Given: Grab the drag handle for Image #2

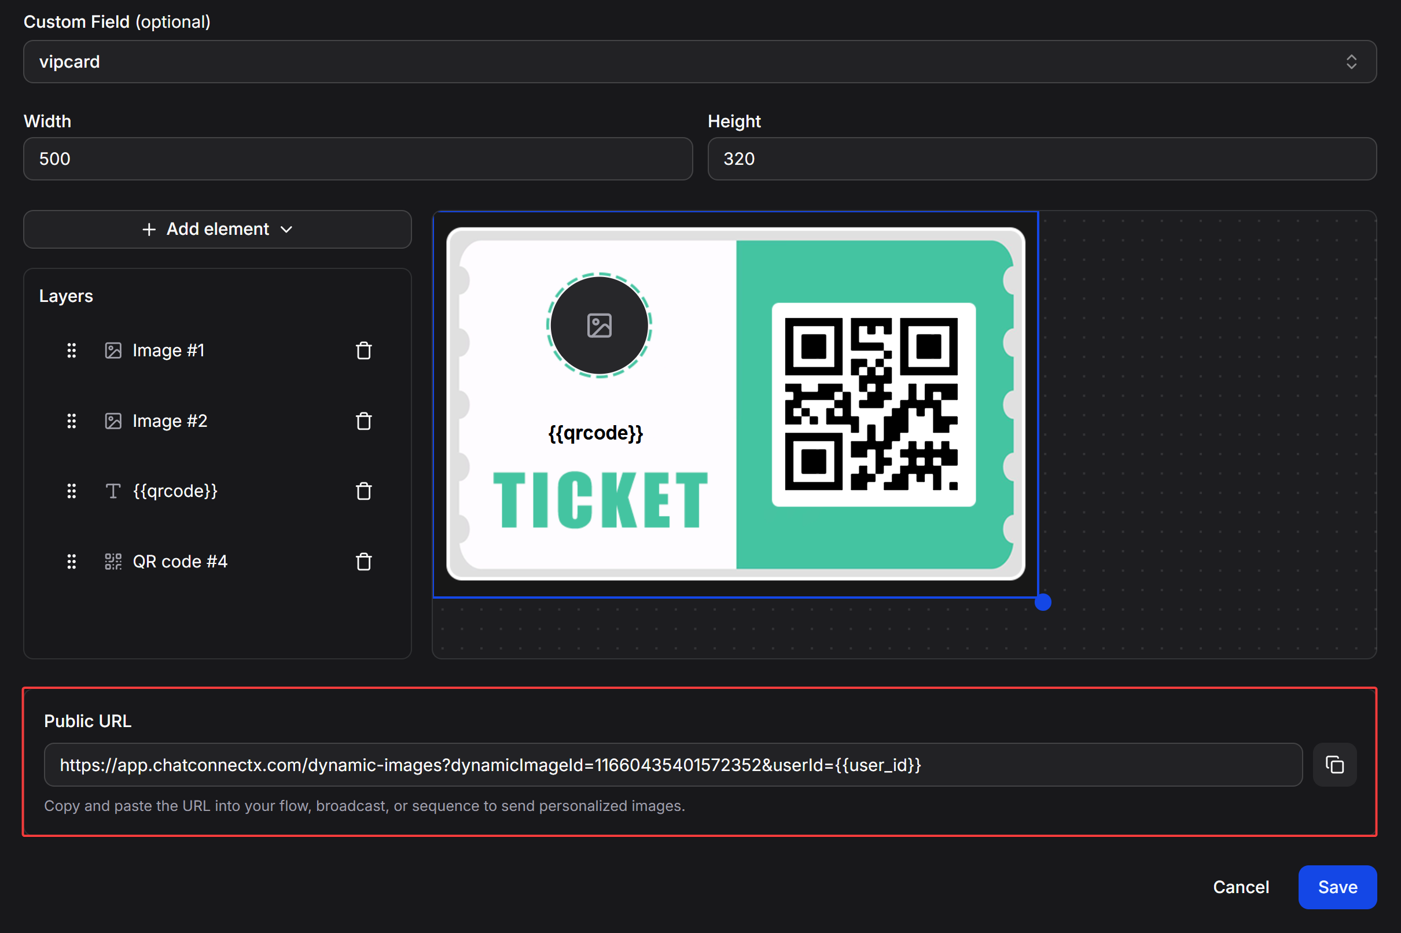Looking at the screenshot, I should (x=71, y=421).
